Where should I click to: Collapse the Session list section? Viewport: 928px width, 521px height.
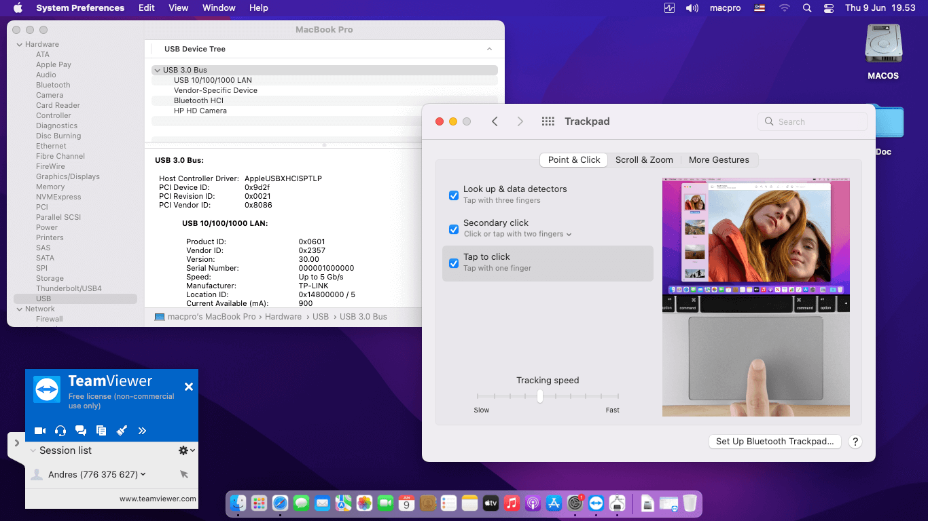33,450
